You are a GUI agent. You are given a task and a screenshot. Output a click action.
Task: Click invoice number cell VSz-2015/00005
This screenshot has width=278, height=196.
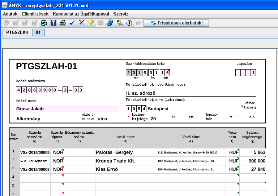(35, 152)
